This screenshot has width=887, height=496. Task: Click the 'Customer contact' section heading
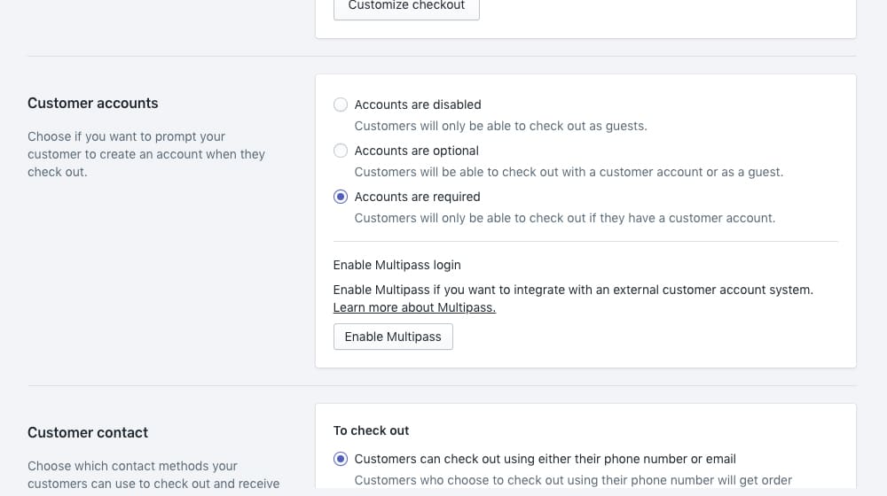point(88,432)
